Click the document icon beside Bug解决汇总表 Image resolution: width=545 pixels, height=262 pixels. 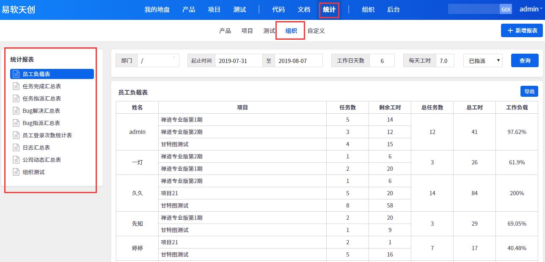pos(16,111)
